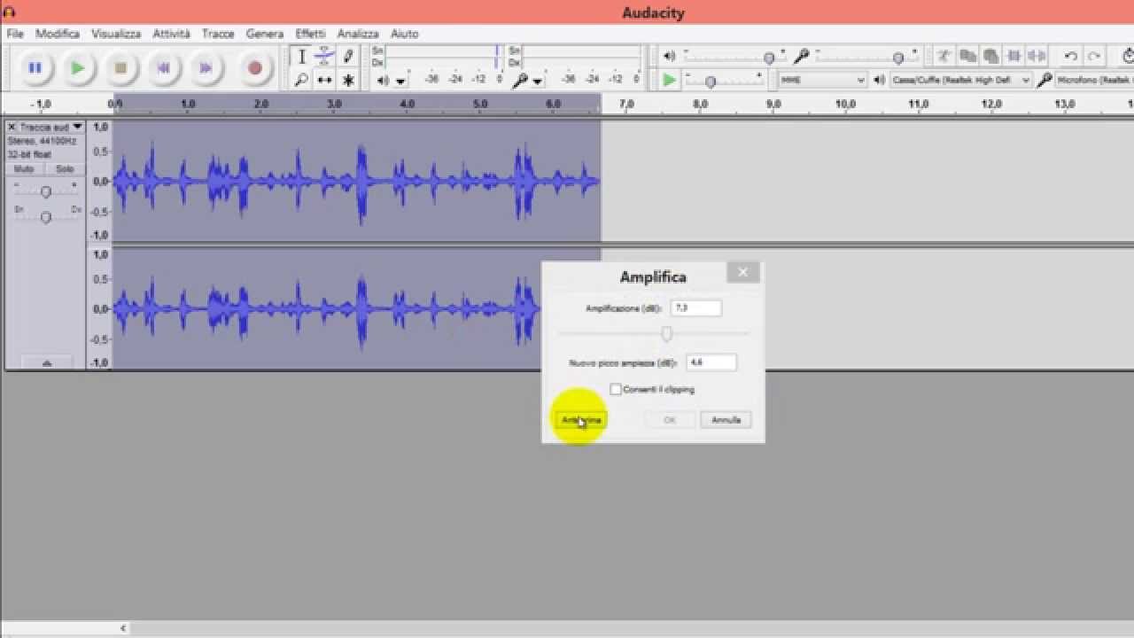The width and height of the screenshot is (1134, 638).
Task: Open the File menu
Action: pyautogui.click(x=15, y=34)
